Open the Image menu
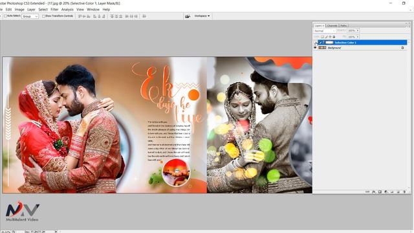 [19, 10]
